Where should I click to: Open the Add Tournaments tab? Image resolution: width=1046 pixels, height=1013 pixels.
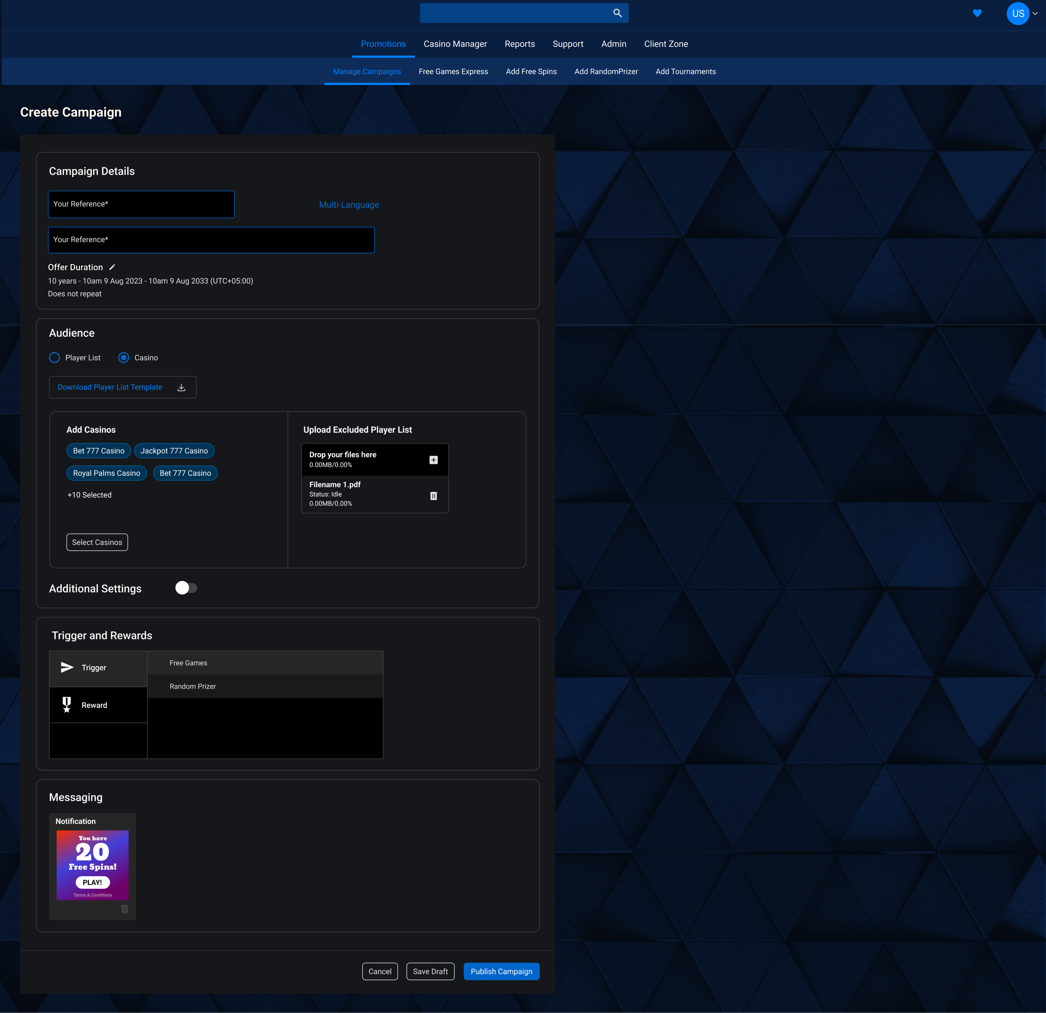click(x=685, y=72)
